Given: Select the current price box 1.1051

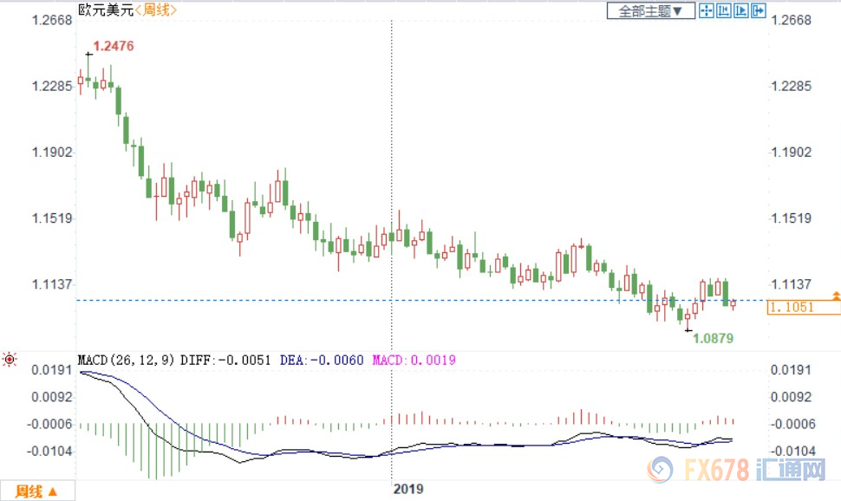Looking at the screenshot, I should [804, 307].
